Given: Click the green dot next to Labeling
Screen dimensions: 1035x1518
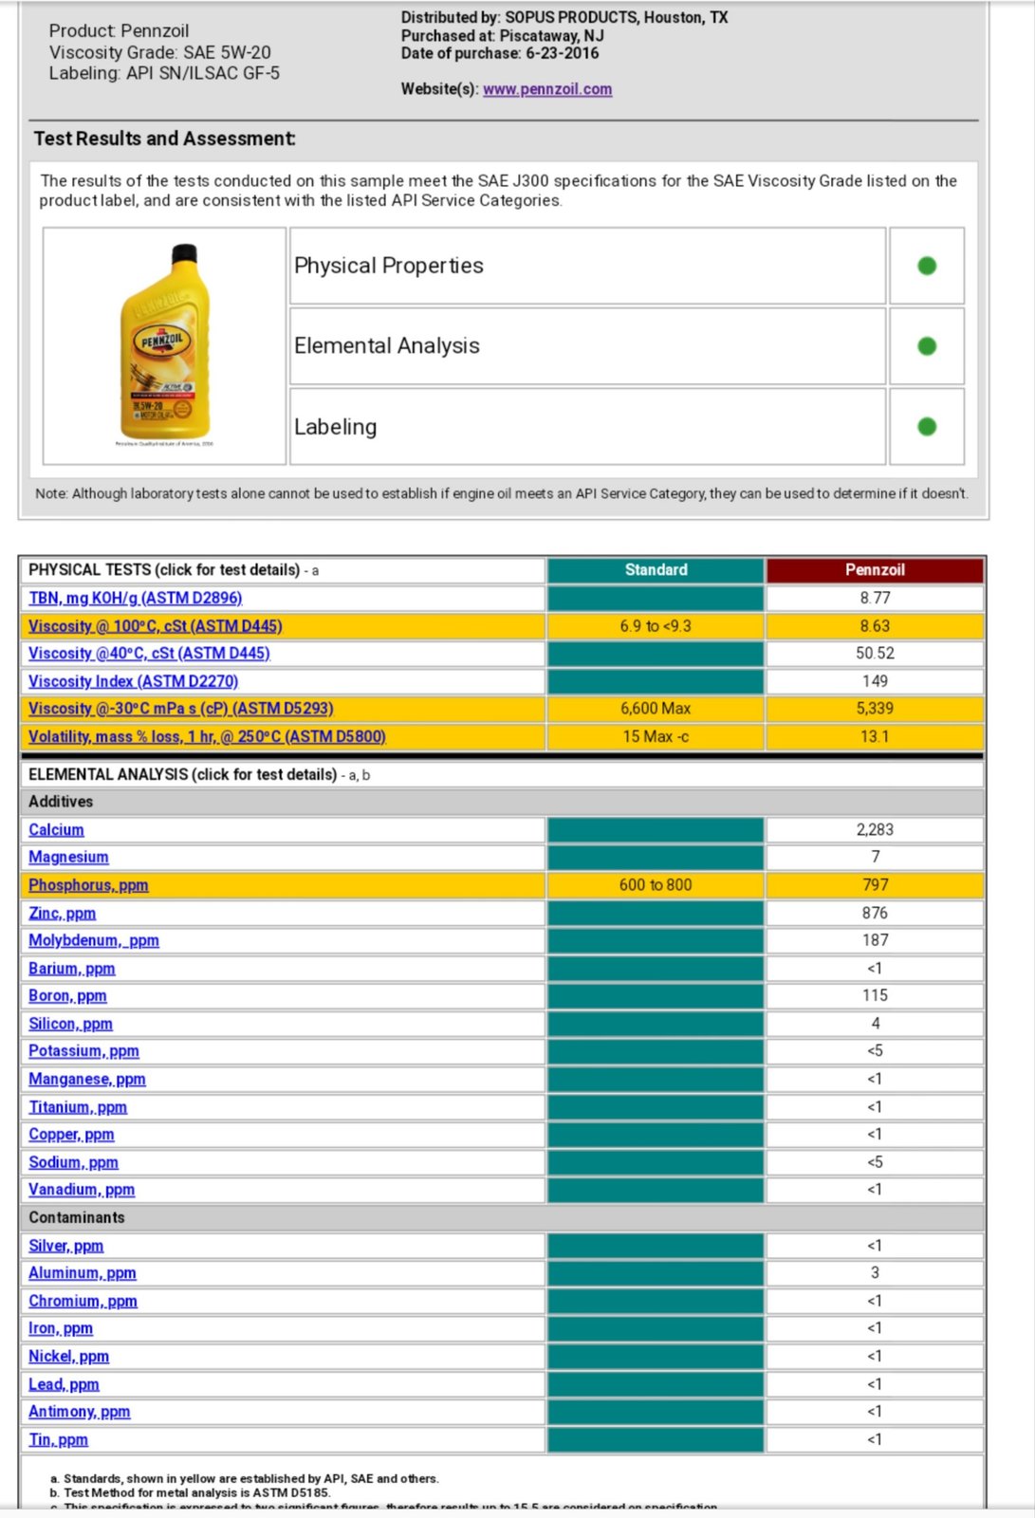Looking at the screenshot, I should coord(927,427).
